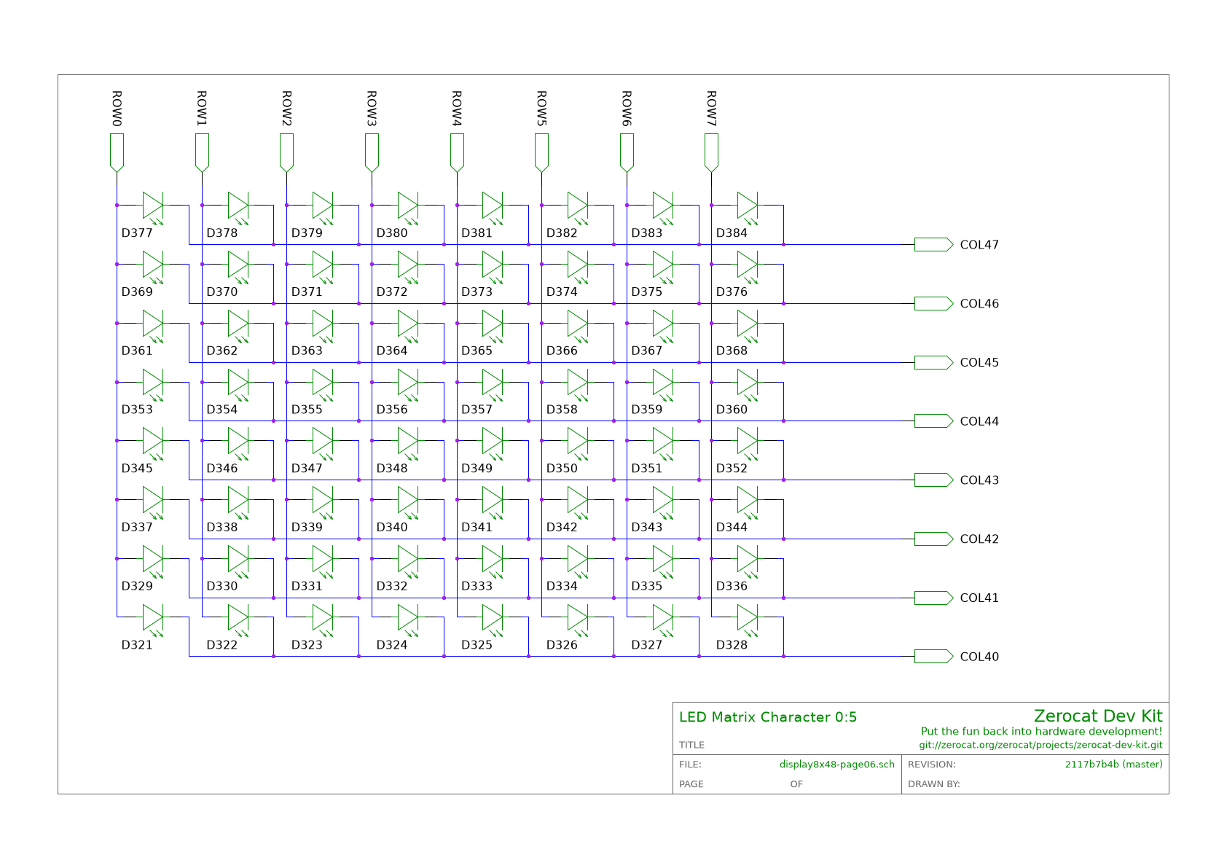Click the tagline about hardware development fun
Image resolution: width=1227 pixels, height=868 pixels.
(x=1042, y=731)
